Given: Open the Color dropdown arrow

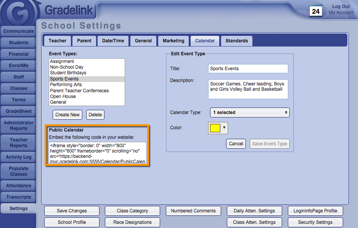Looking at the screenshot, I should 224,128.
